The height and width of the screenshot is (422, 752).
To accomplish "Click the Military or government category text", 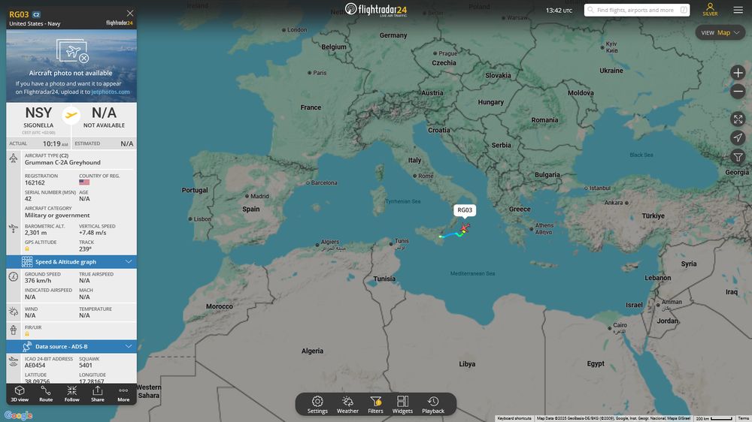I will click(x=57, y=215).
